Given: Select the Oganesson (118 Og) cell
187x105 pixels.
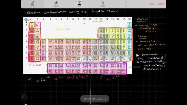Looking at the screenshot, I should coord(129,59).
